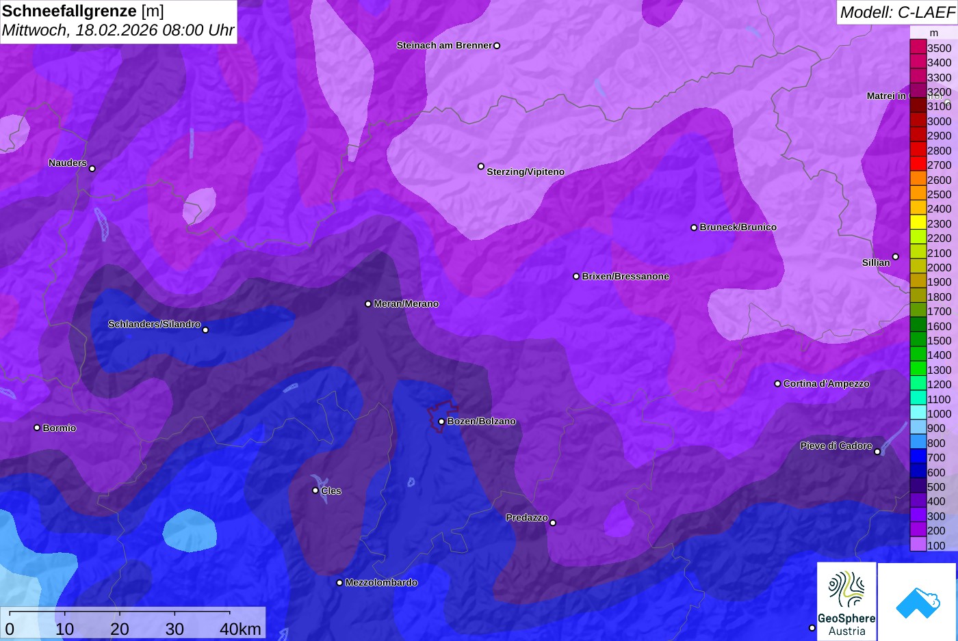The height and width of the screenshot is (641, 958).
Task: Click the 2700 m red legend swatch
Action: coord(918,165)
